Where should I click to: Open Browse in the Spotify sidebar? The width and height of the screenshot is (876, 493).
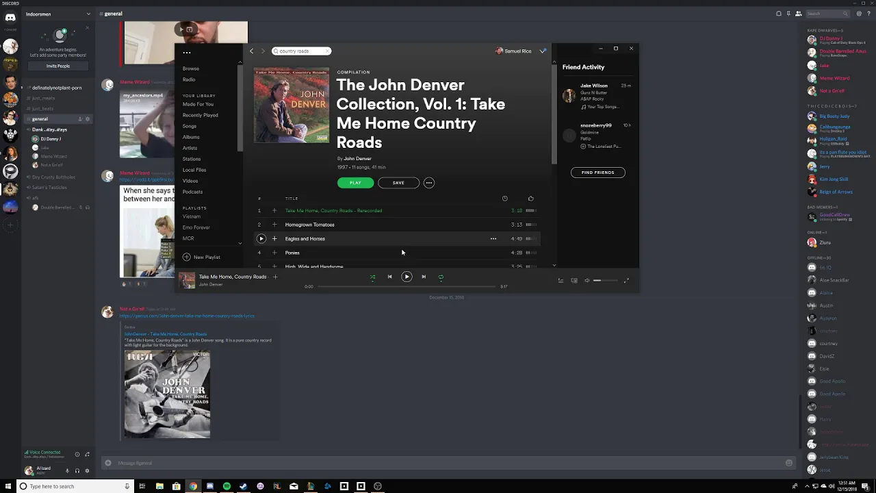pyautogui.click(x=191, y=68)
